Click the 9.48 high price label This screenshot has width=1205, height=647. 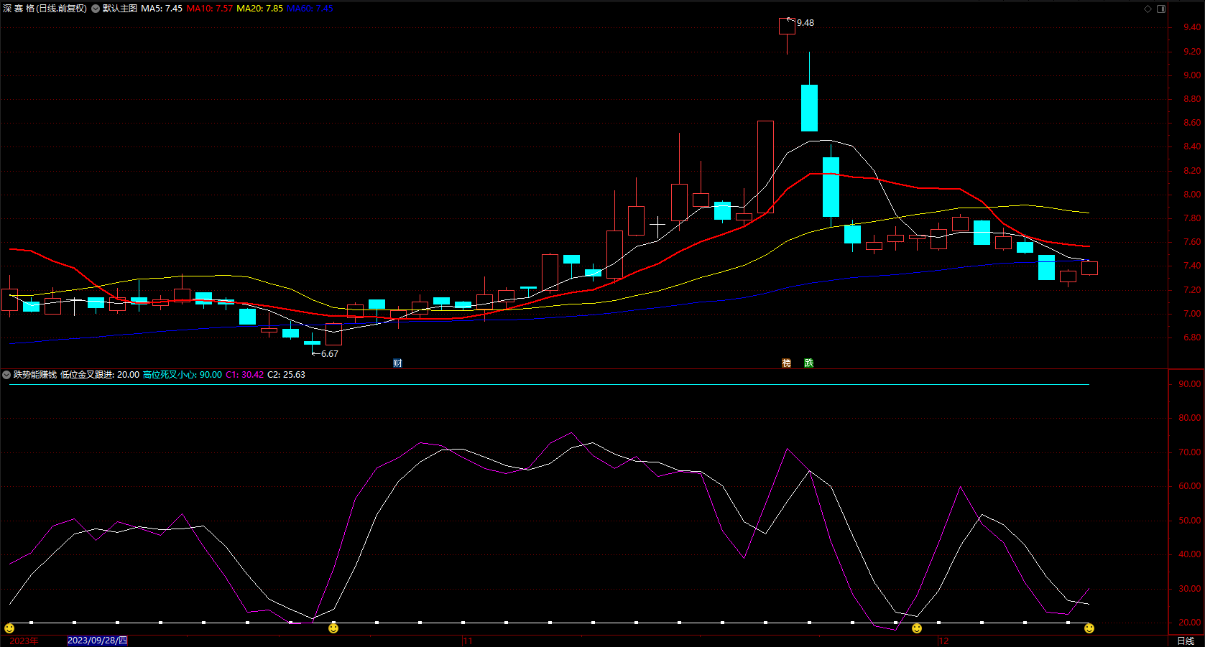[x=805, y=23]
